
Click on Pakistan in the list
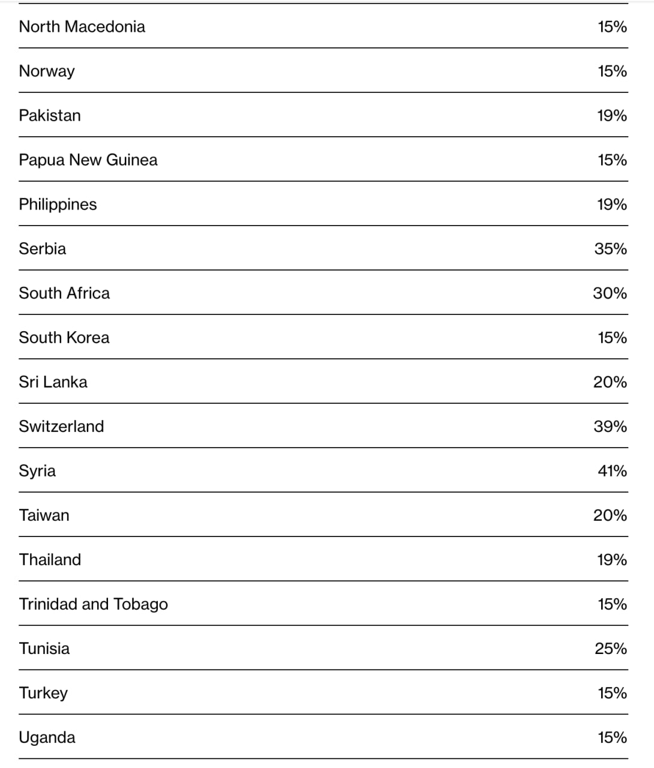pyautogui.click(x=50, y=115)
